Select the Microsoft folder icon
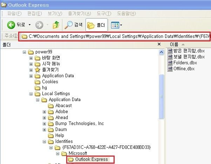Viewport: 211px width, 164px height. [x=64, y=153]
